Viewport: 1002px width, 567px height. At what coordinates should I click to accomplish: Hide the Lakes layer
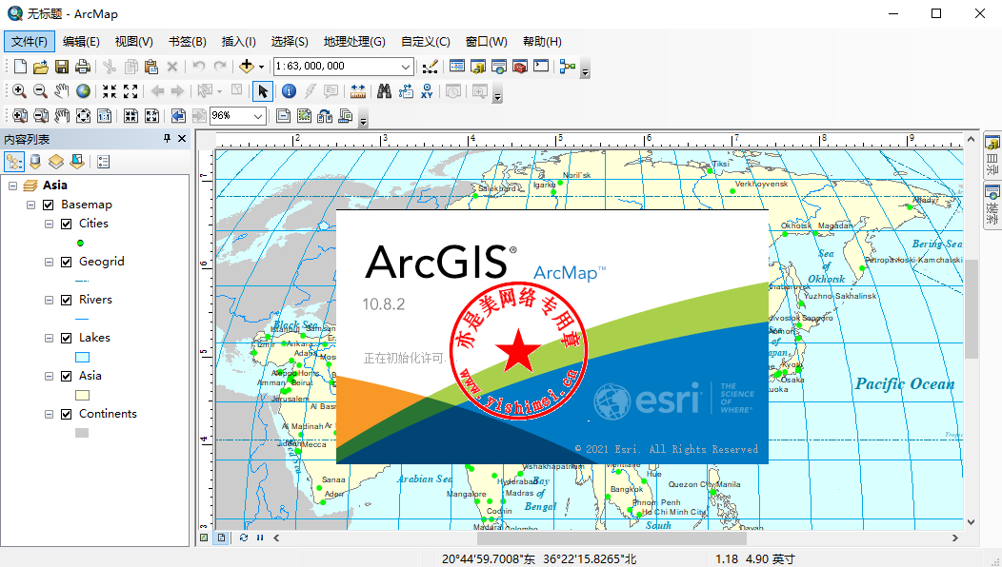[66, 338]
